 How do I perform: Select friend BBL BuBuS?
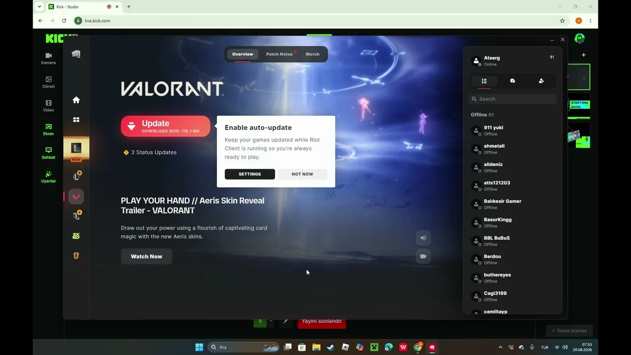513,241
